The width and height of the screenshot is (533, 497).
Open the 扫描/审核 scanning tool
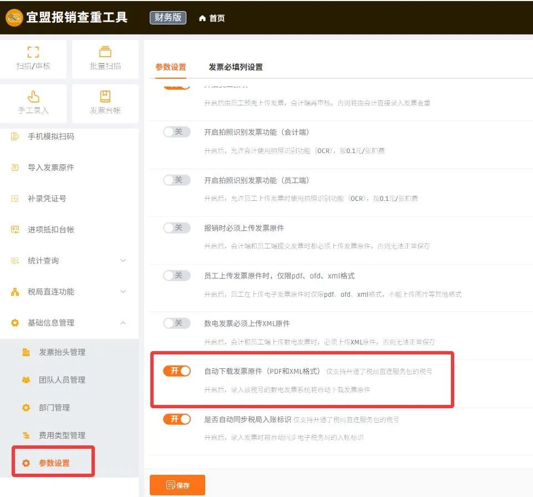click(x=33, y=59)
